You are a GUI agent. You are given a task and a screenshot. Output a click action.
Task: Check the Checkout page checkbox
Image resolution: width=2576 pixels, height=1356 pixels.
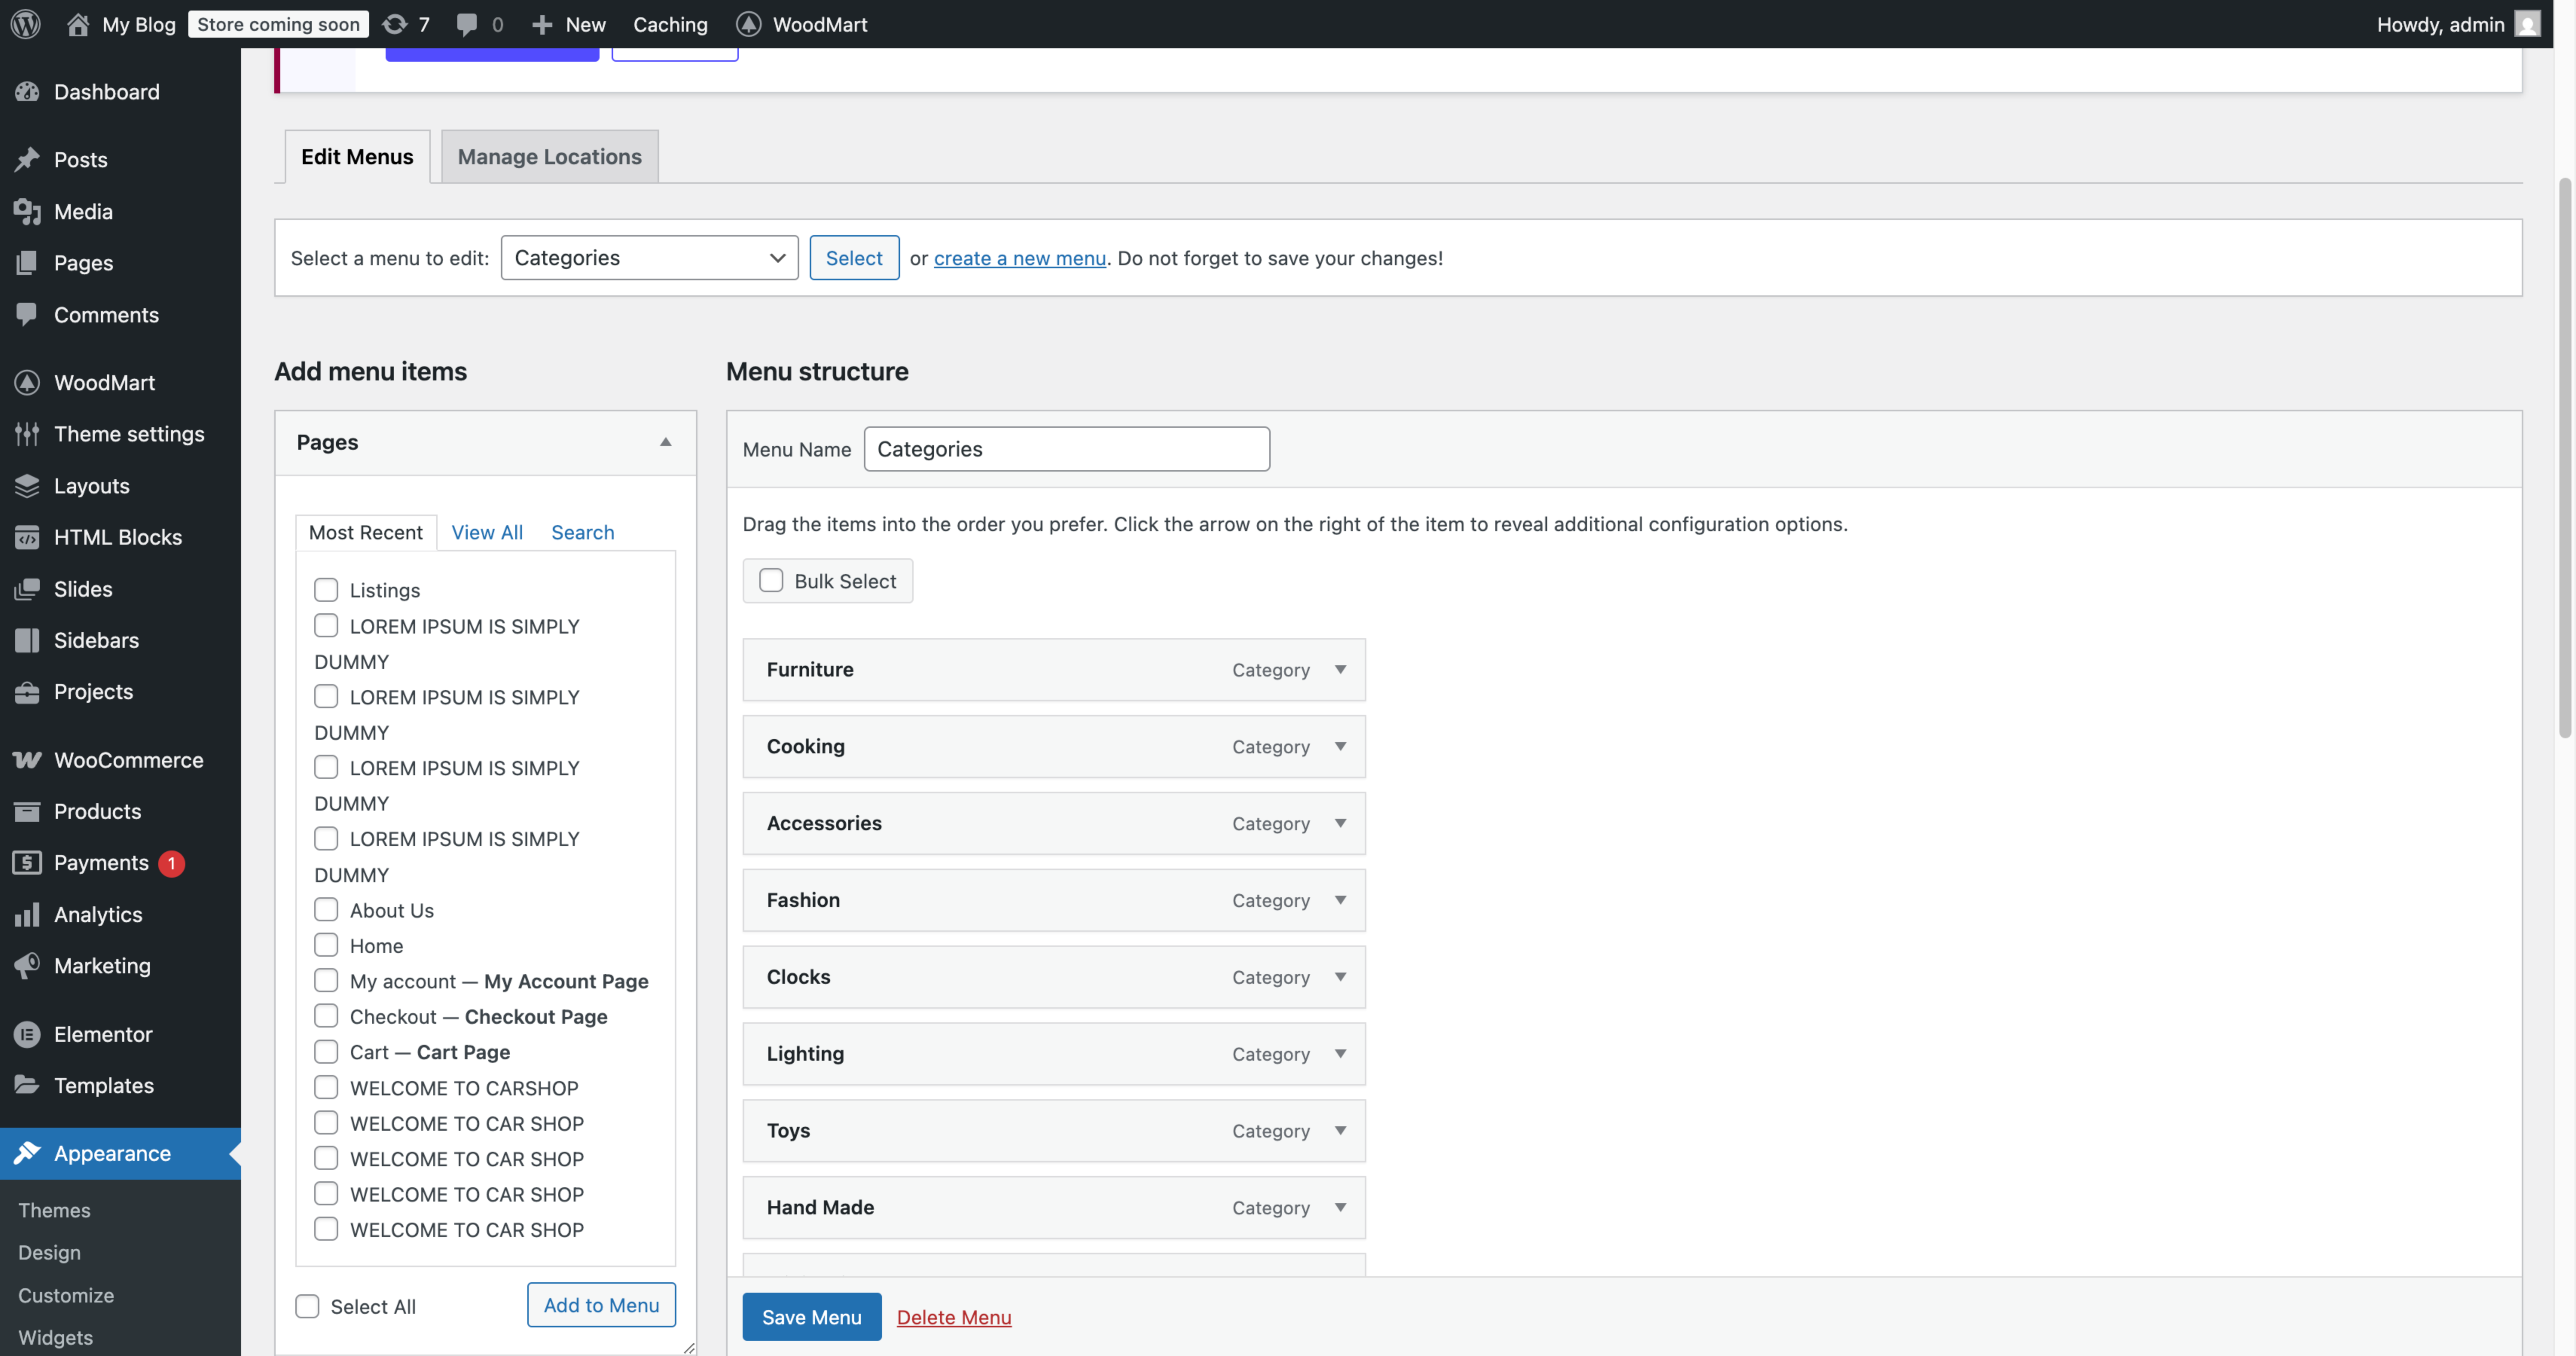tap(326, 1016)
